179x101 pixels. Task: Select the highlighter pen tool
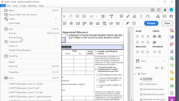coord(128,16)
